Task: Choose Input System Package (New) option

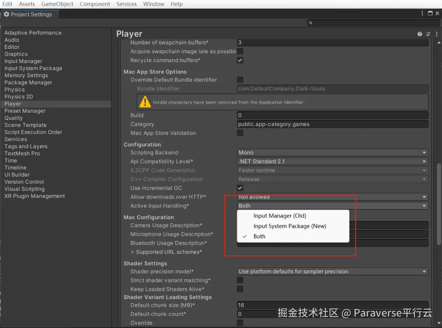Action: click(293, 226)
